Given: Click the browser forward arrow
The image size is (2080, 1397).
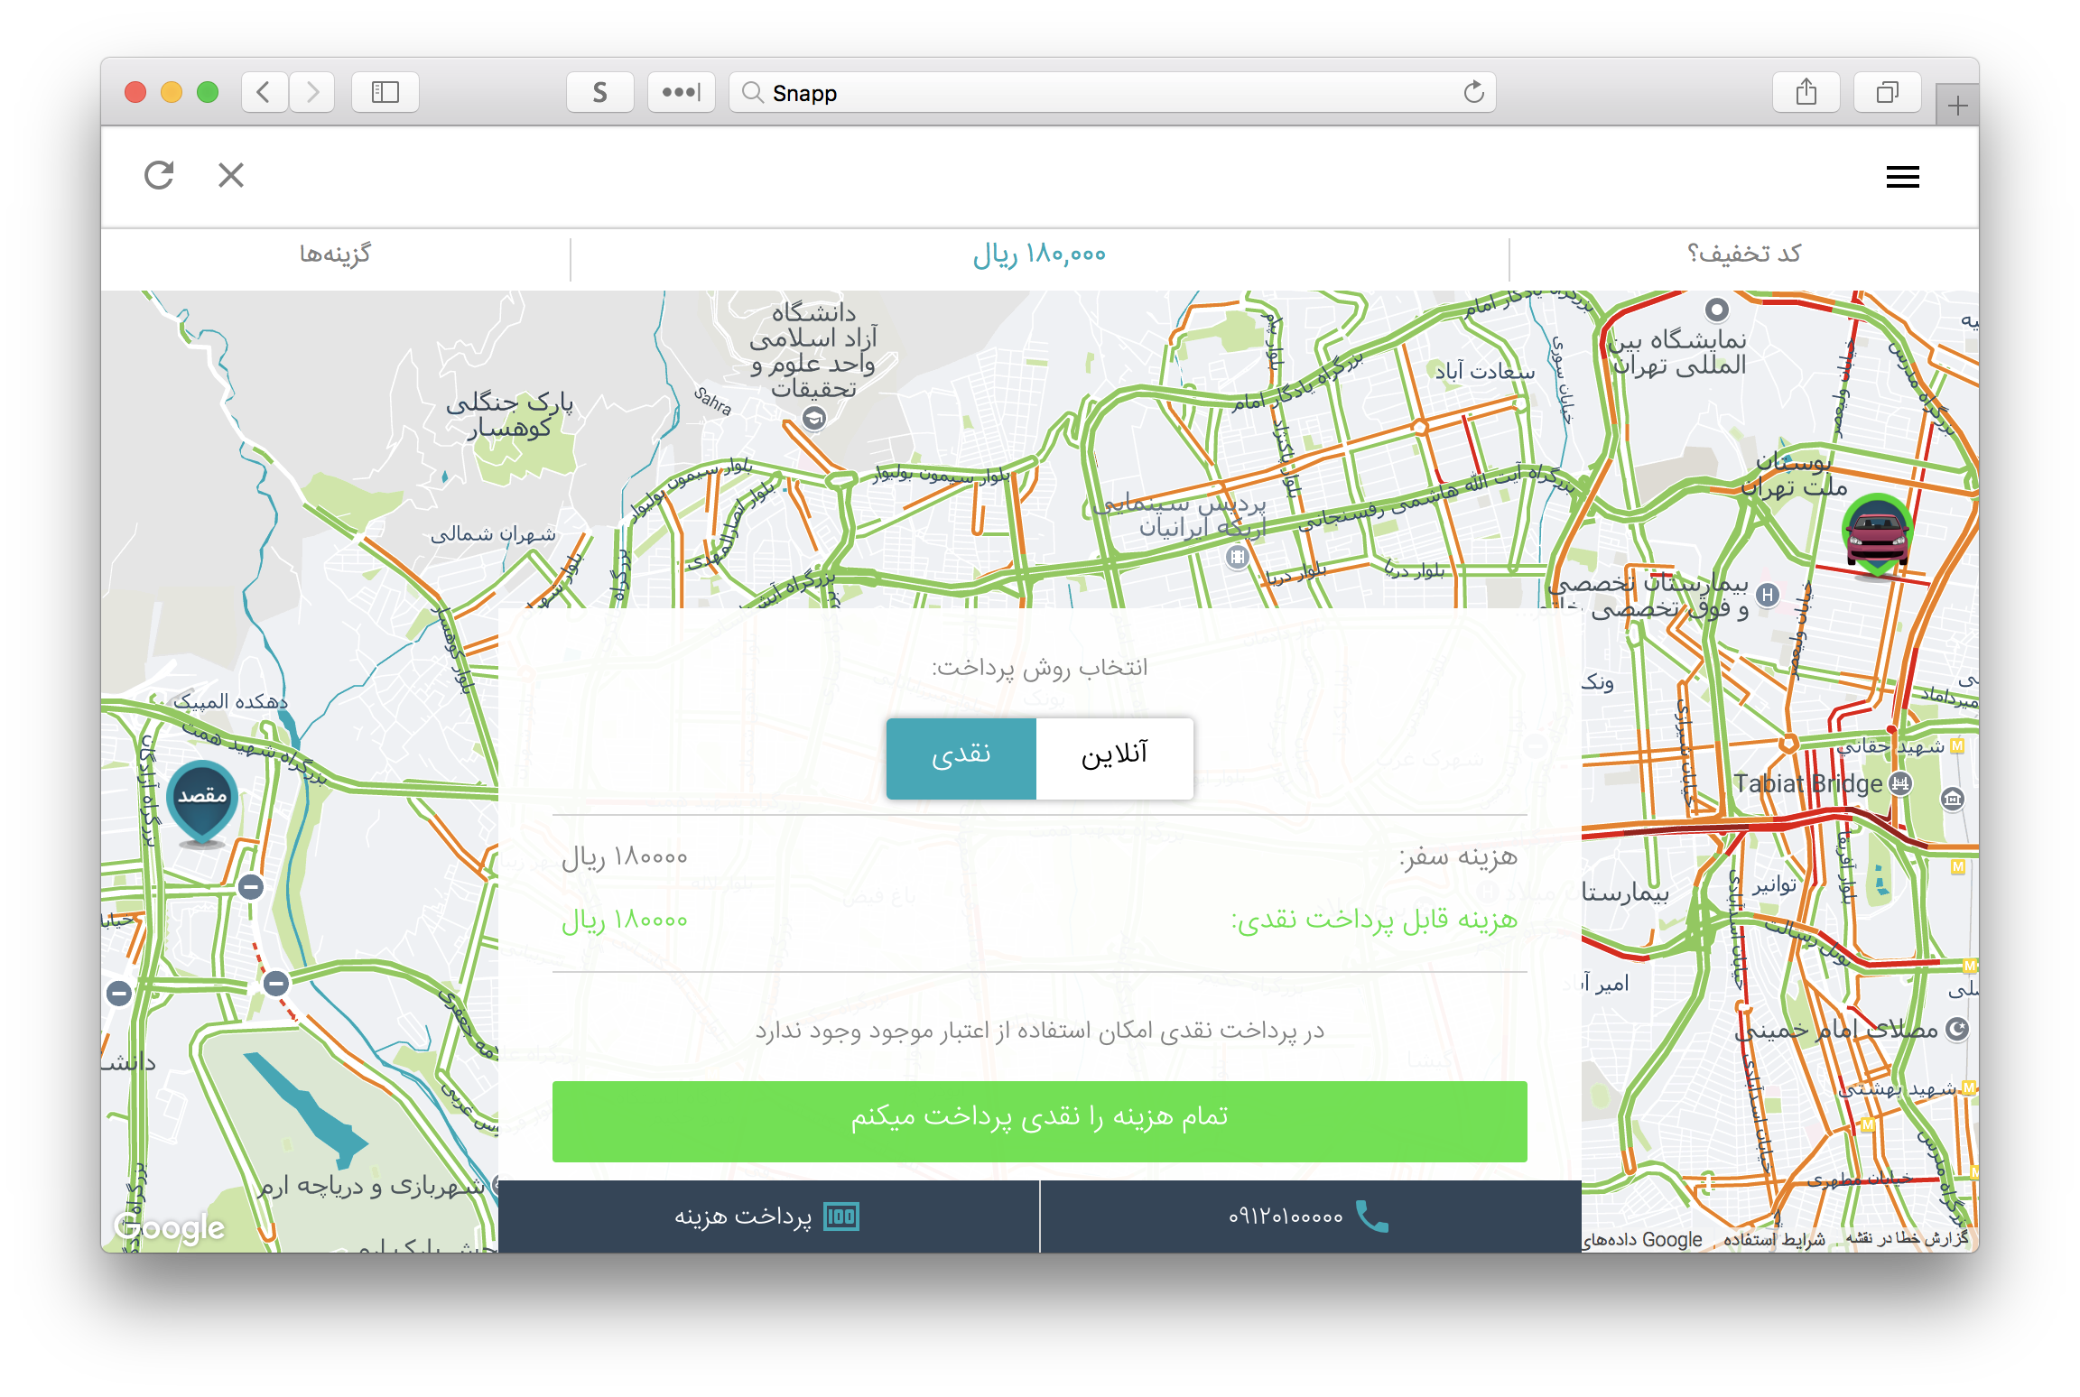Looking at the screenshot, I should point(312,92).
